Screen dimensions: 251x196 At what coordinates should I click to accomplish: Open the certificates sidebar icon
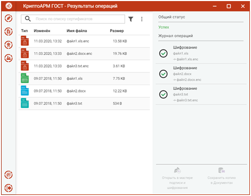click(x=8, y=45)
